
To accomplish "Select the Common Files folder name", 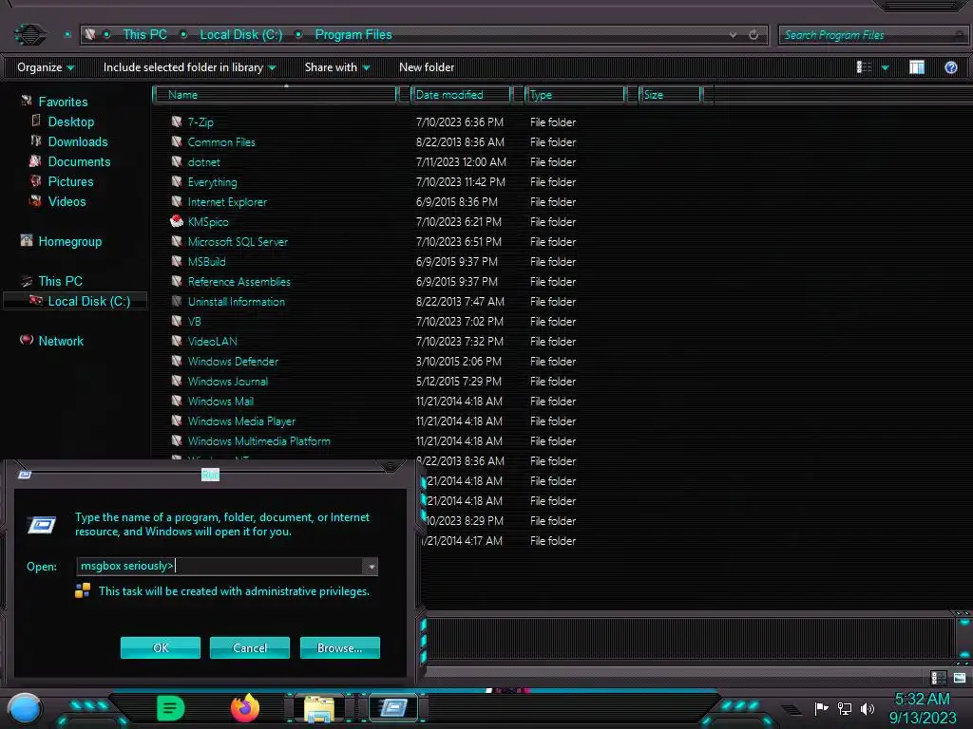I will click(x=220, y=142).
